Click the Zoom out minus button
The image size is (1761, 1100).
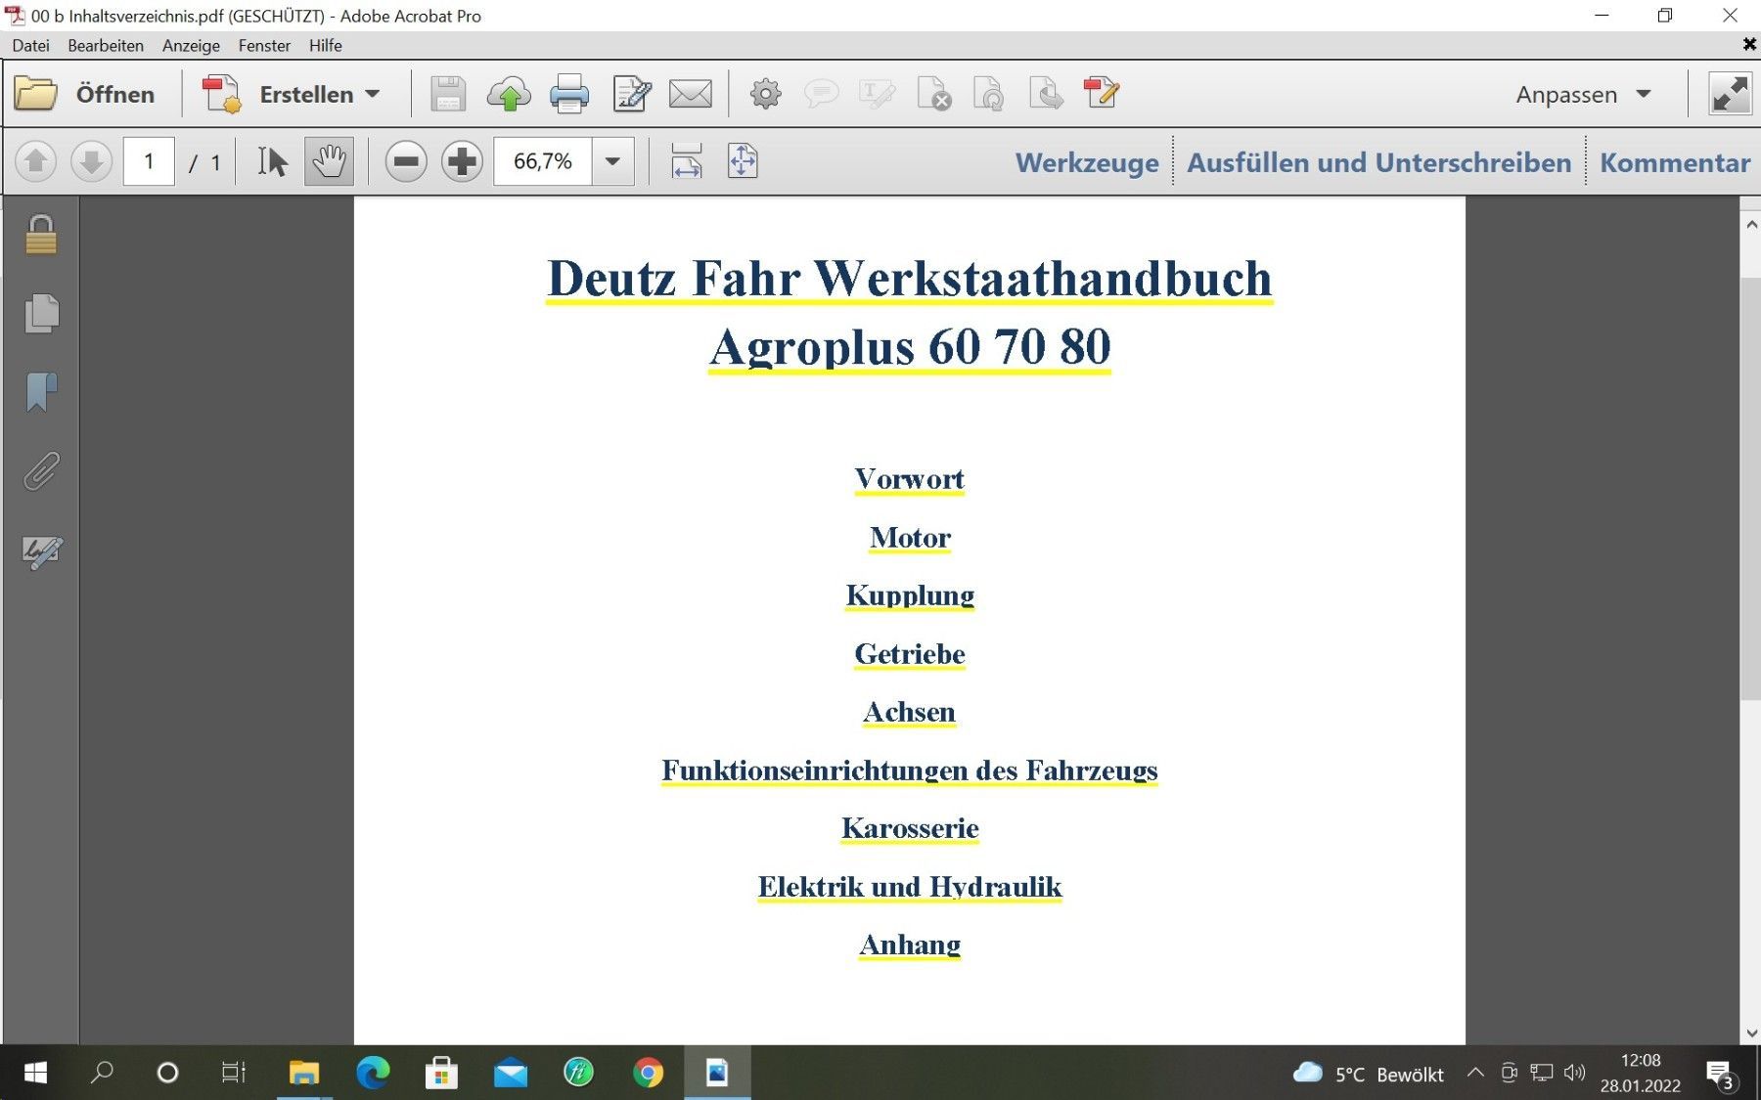click(x=406, y=161)
